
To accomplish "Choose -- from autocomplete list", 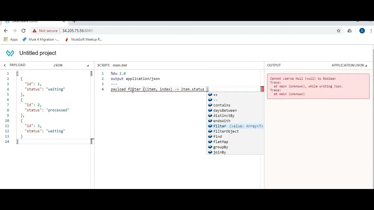I will click(x=236, y=100).
